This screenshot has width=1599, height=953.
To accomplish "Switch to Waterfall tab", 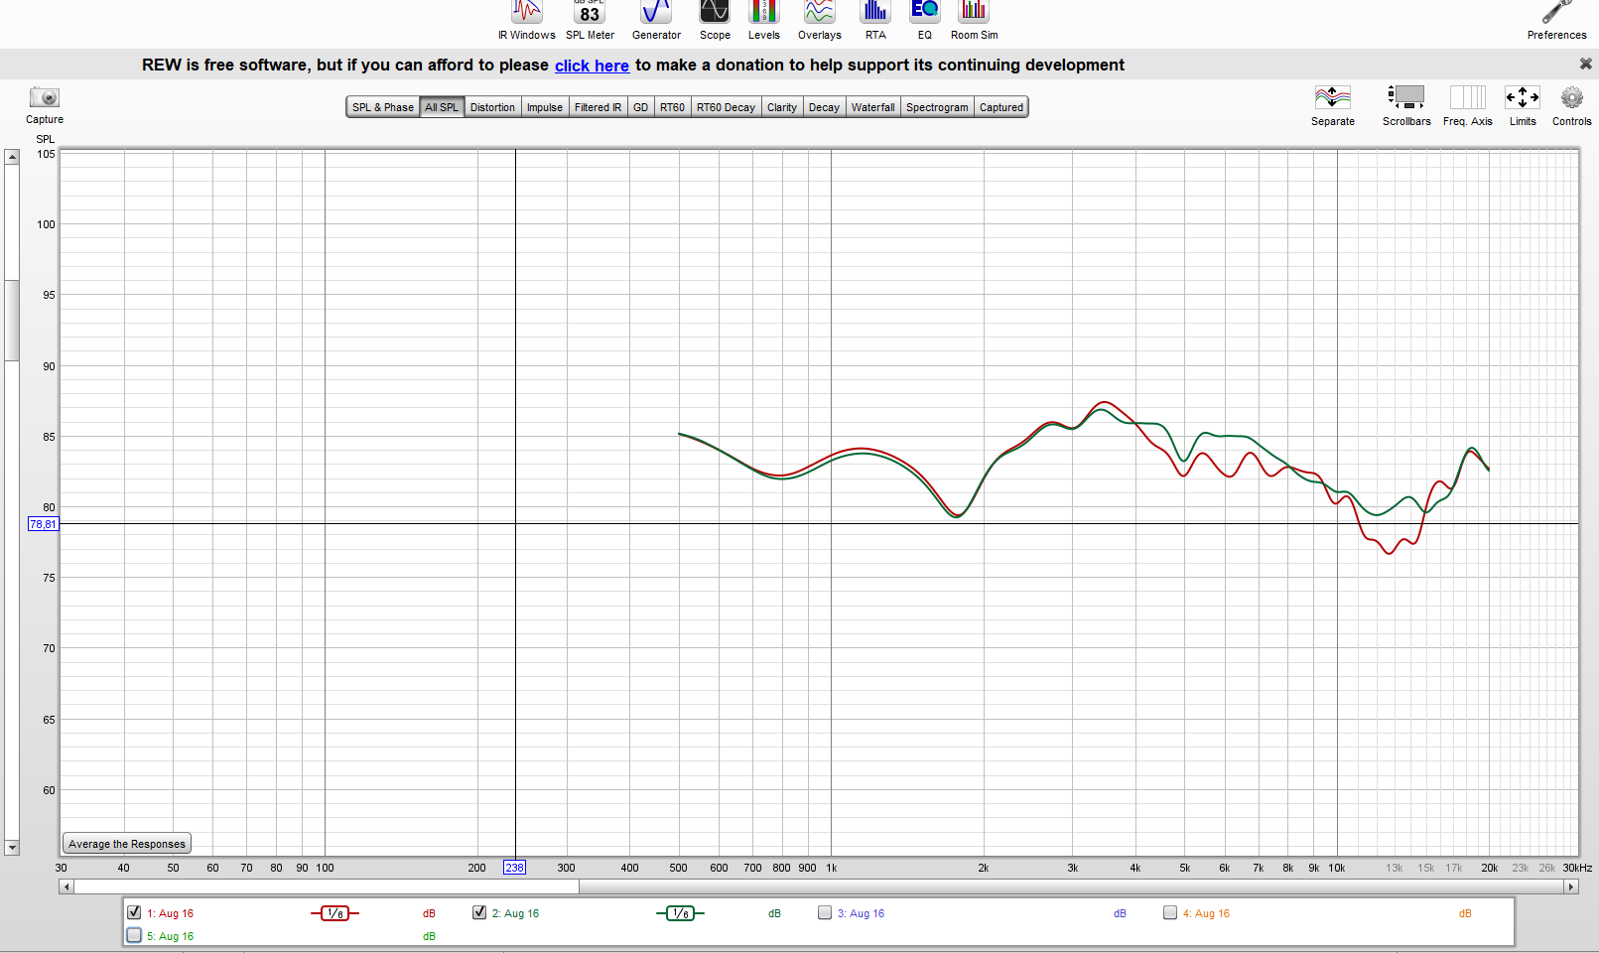I will (x=872, y=107).
